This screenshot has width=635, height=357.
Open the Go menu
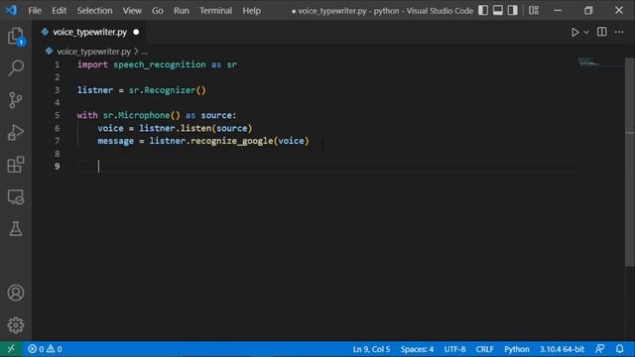158,11
